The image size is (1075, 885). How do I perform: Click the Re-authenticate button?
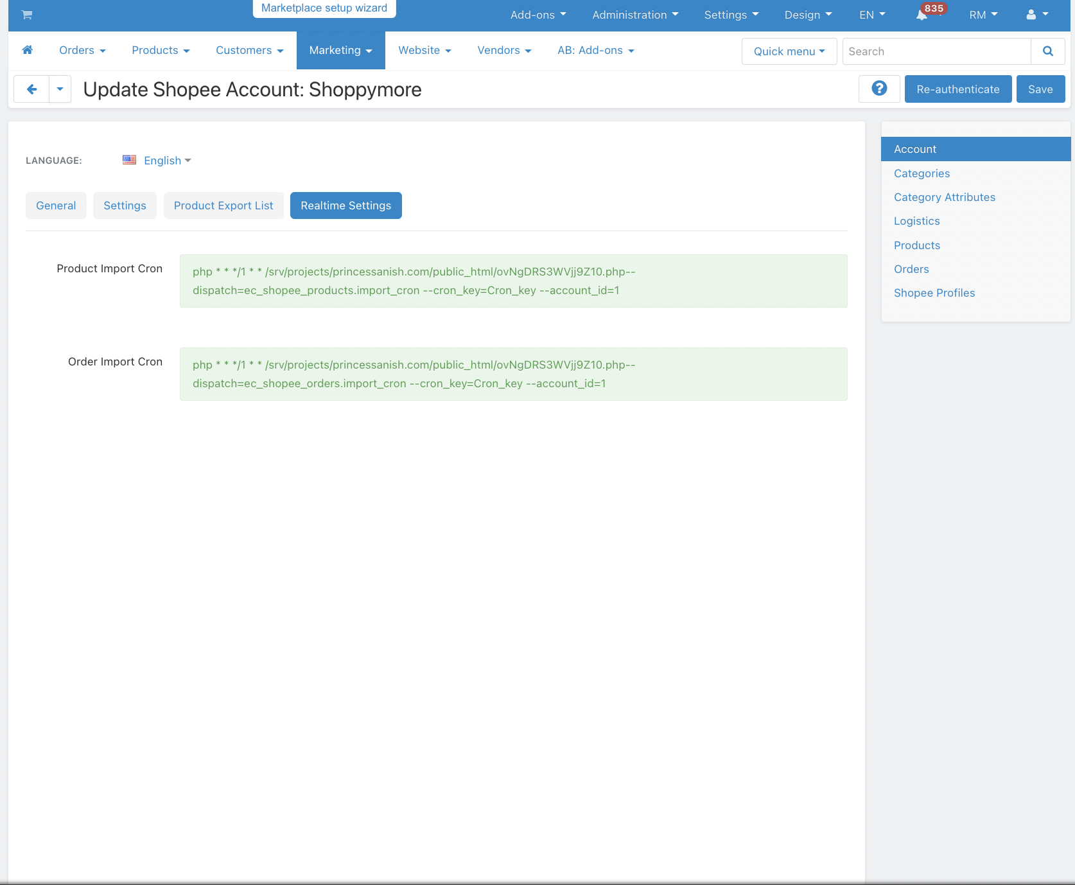coord(957,89)
